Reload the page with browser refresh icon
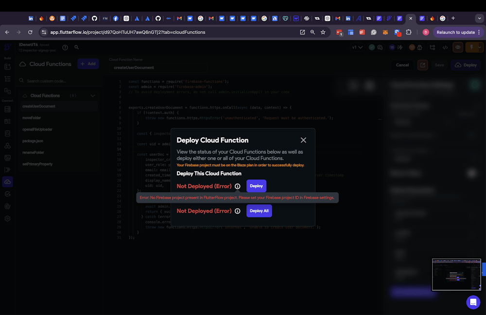Viewport: 486px width, 315px height. click(x=30, y=32)
